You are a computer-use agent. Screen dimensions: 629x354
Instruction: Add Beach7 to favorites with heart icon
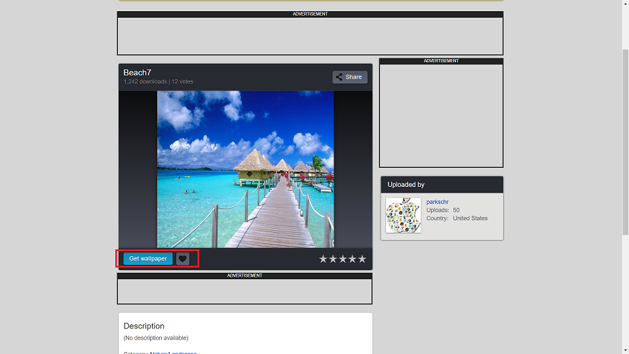pos(183,258)
